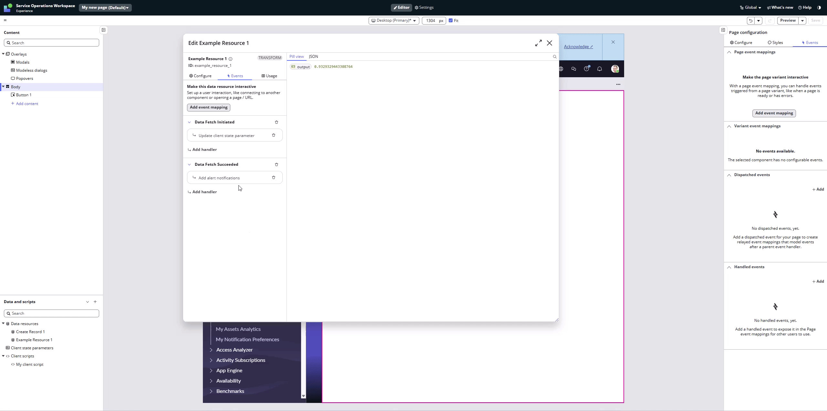The height and width of the screenshot is (411, 827).
Task: Open the Usage tab in dialog
Action: (x=269, y=76)
